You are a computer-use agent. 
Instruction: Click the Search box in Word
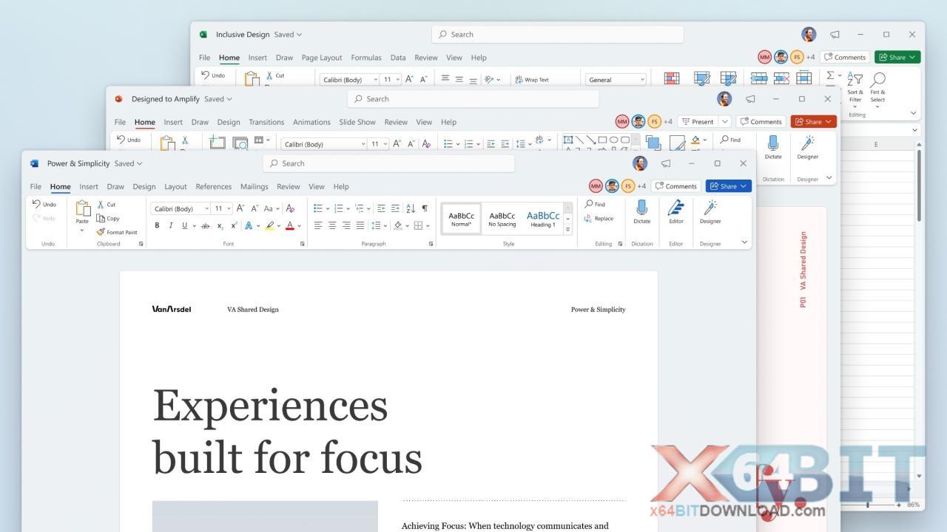[x=388, y=163]
